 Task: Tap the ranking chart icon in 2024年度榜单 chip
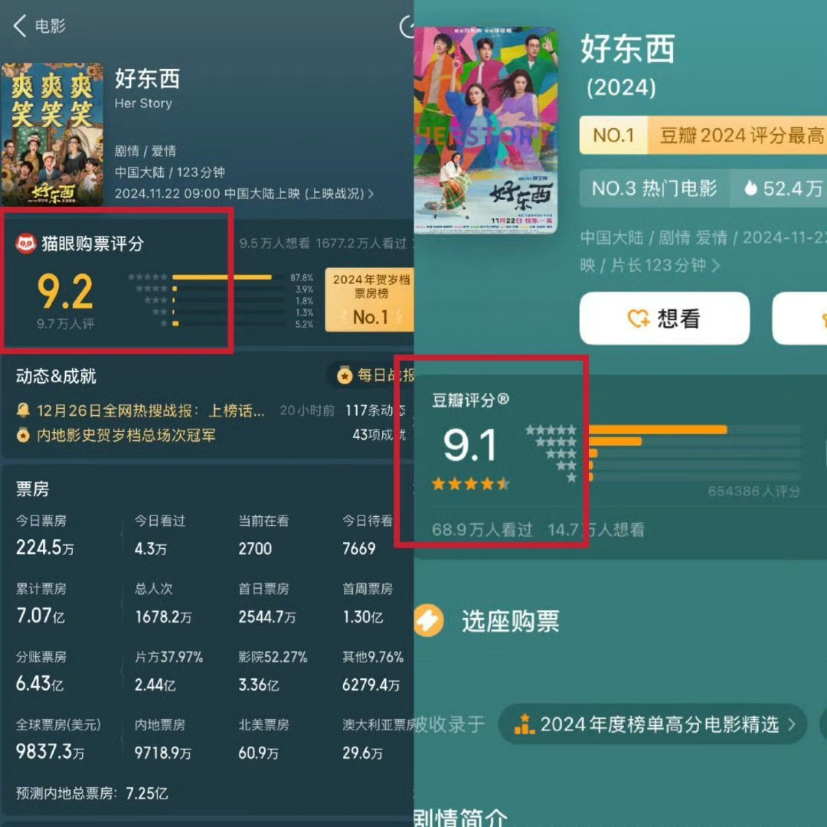(x=525, y=724)
